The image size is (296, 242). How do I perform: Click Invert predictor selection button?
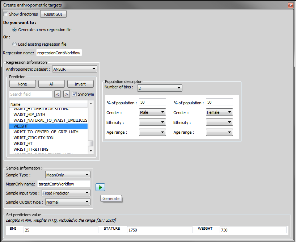[x=80, y=84]
